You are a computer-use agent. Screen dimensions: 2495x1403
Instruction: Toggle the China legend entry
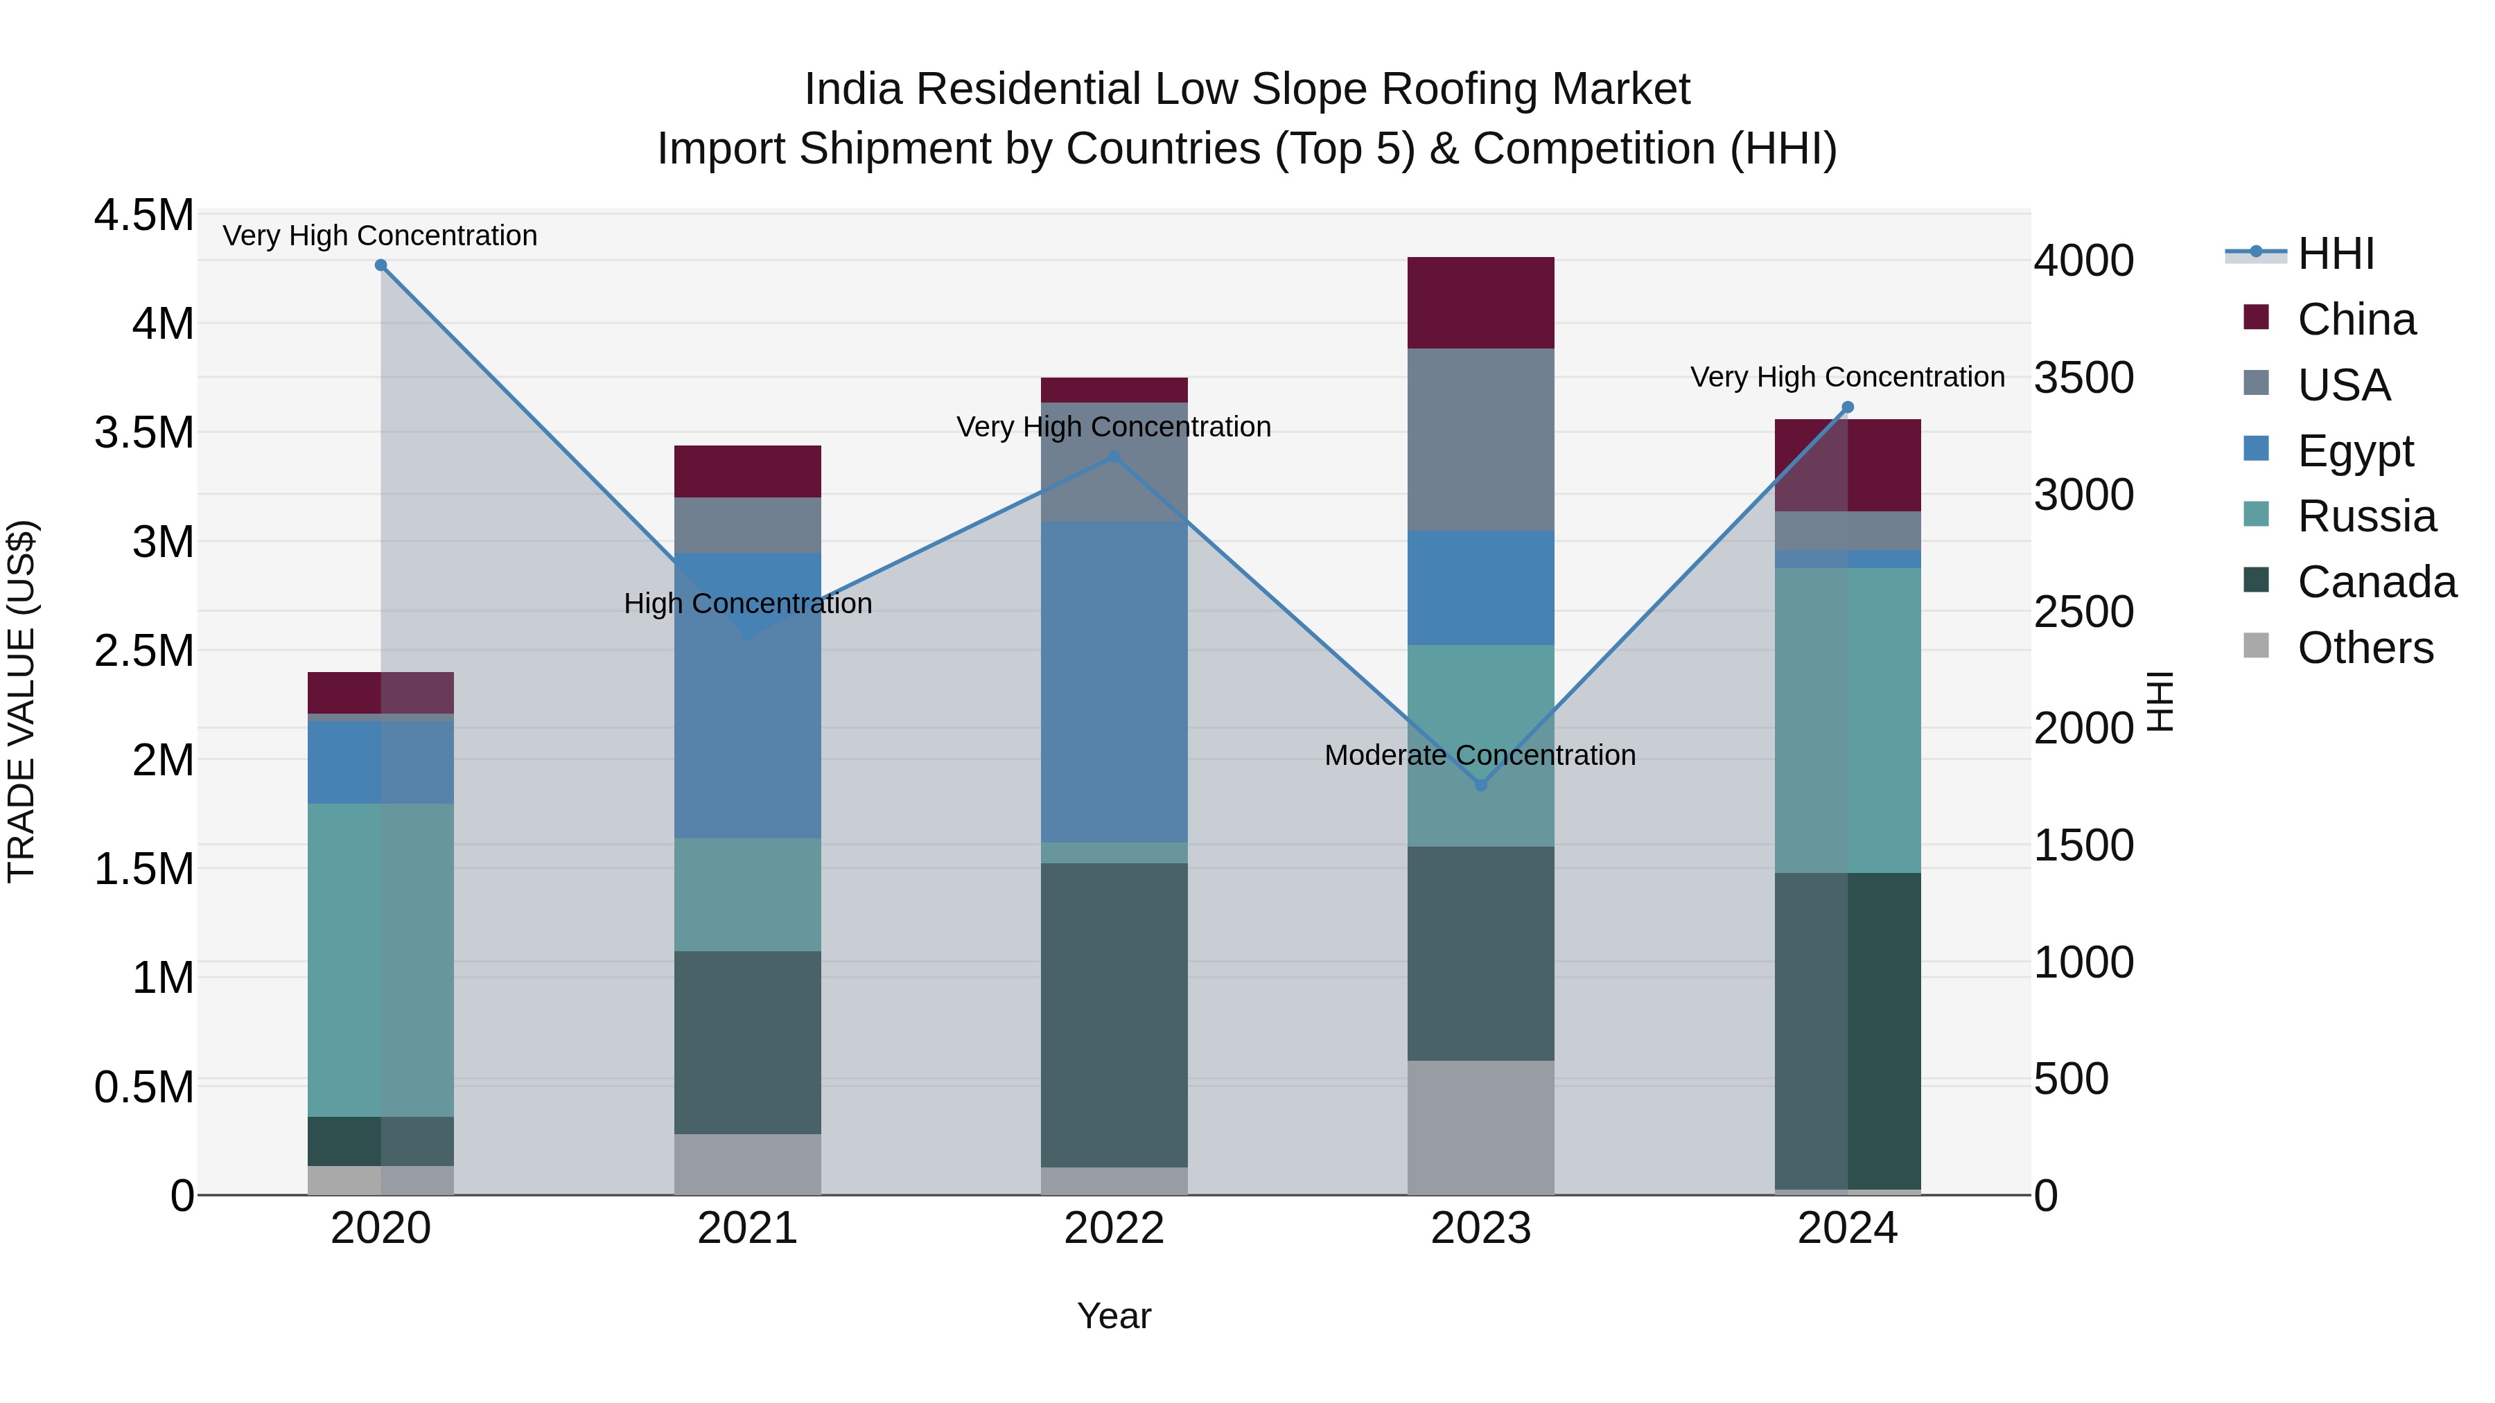pyautogui.click(x=2330, y=319)
